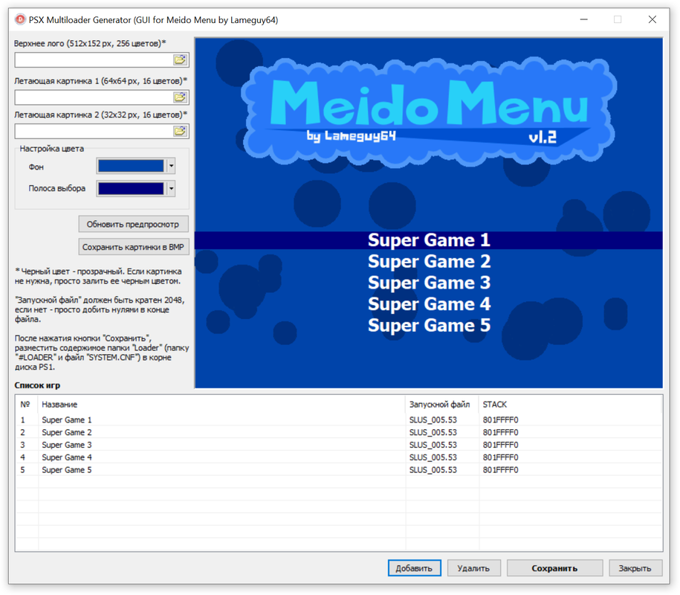Click the № column header

coord(27,405)
